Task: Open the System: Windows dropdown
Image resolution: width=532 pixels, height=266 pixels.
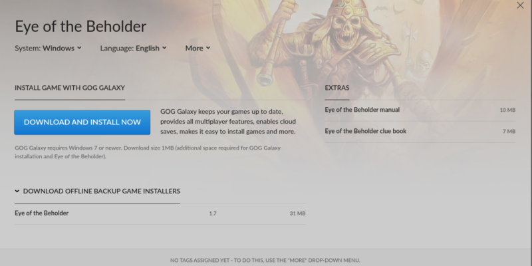Action: [48, 48]
